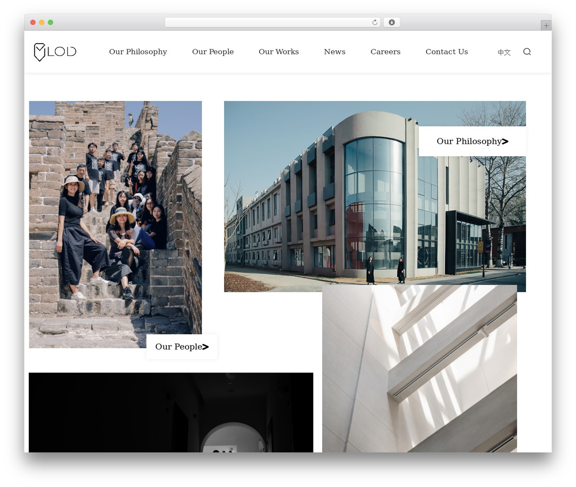Open the News menu item
The width and height of the screenshot is (576, 487).
(335, 52)
